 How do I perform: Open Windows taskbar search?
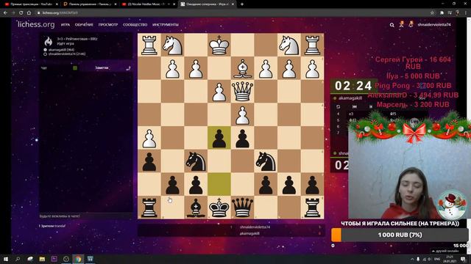coord(18,259)
